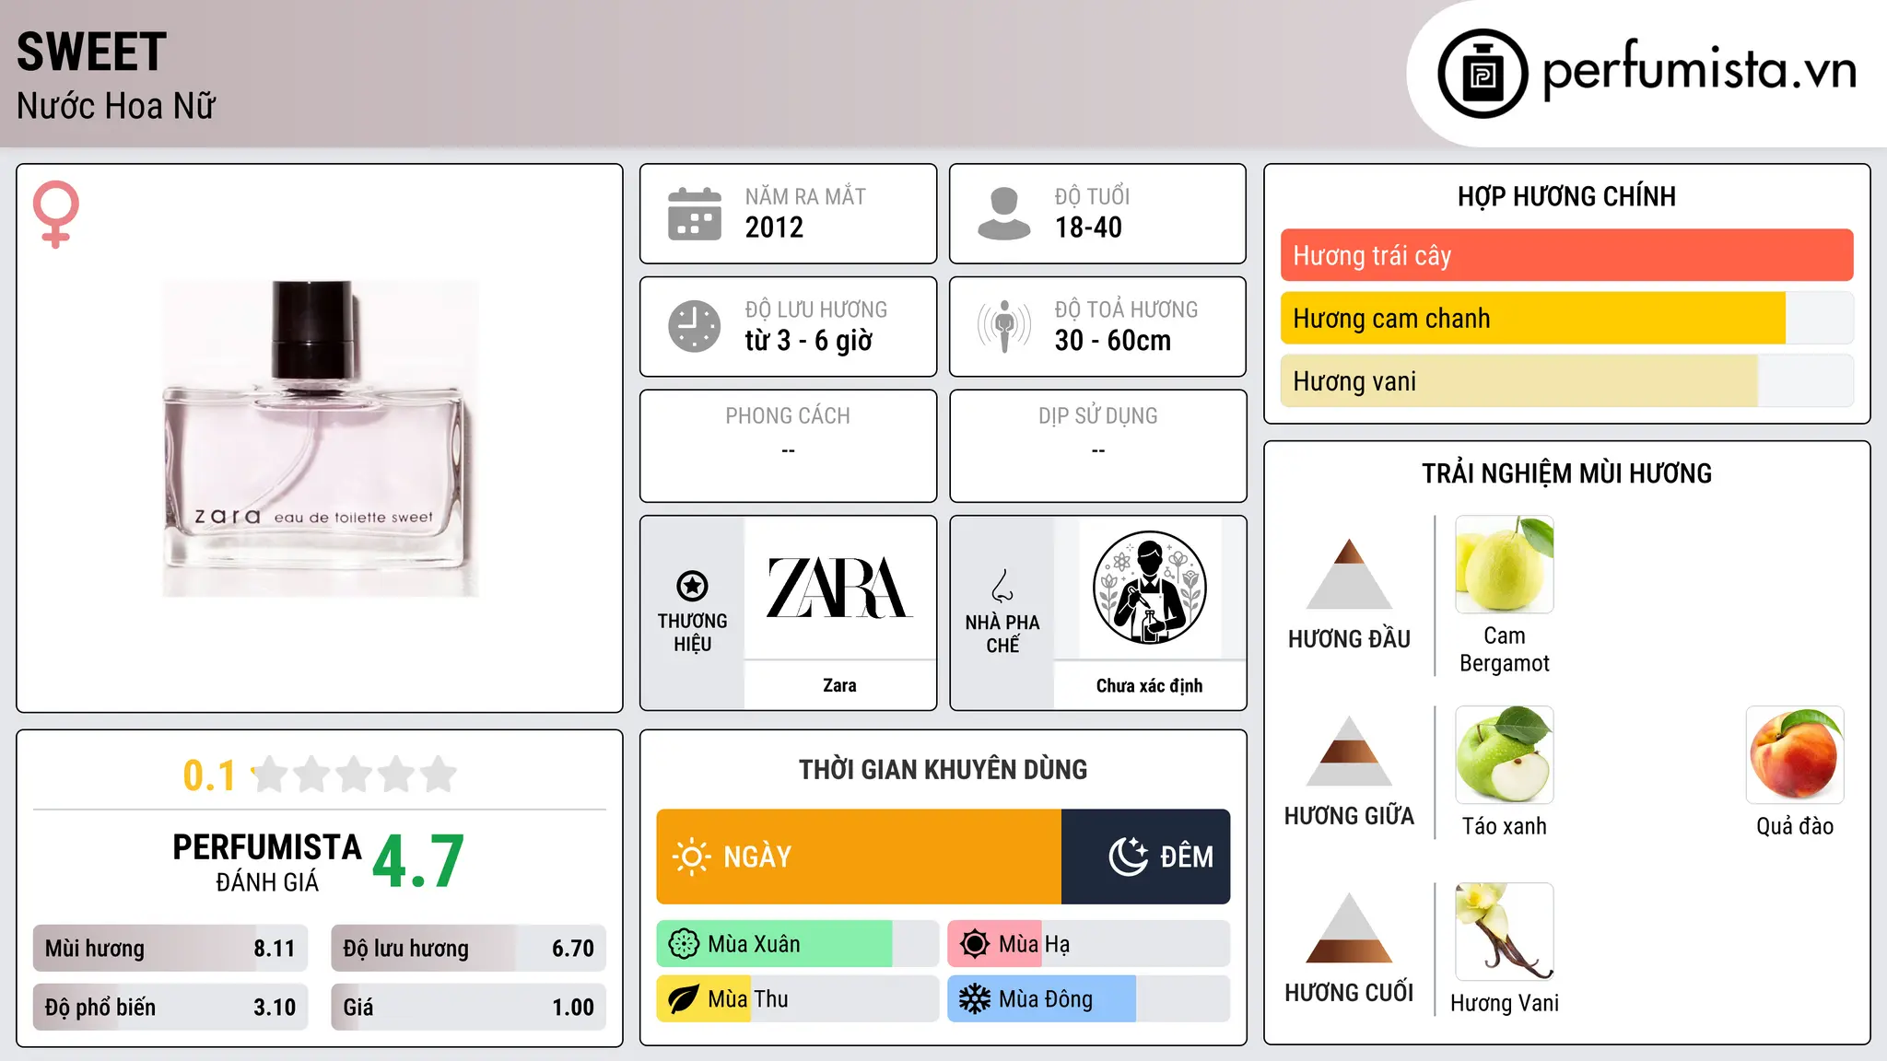Click the Độ phổ biến 3.10 score bar
Image resolution: width=1887 pixels, height=1061 pixels.
(x=170, y=1008)
